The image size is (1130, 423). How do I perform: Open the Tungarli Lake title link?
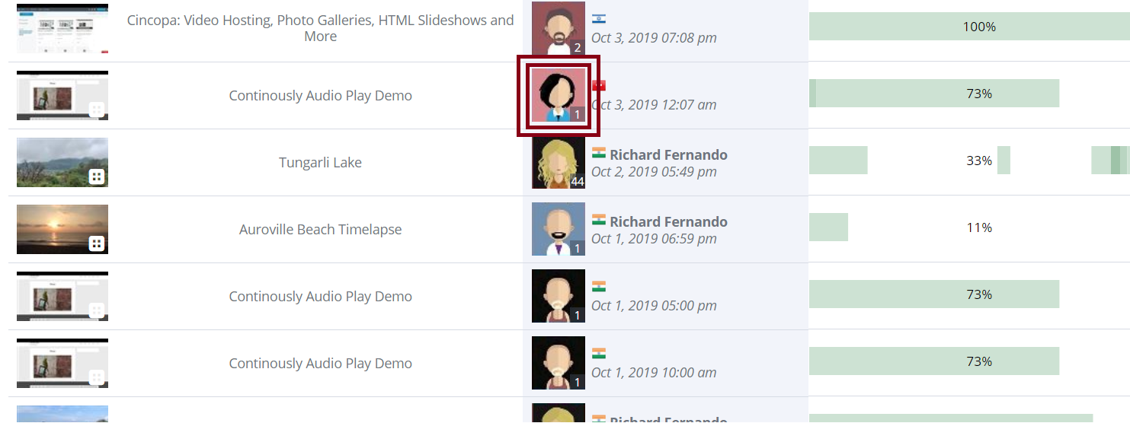(320, 162)
